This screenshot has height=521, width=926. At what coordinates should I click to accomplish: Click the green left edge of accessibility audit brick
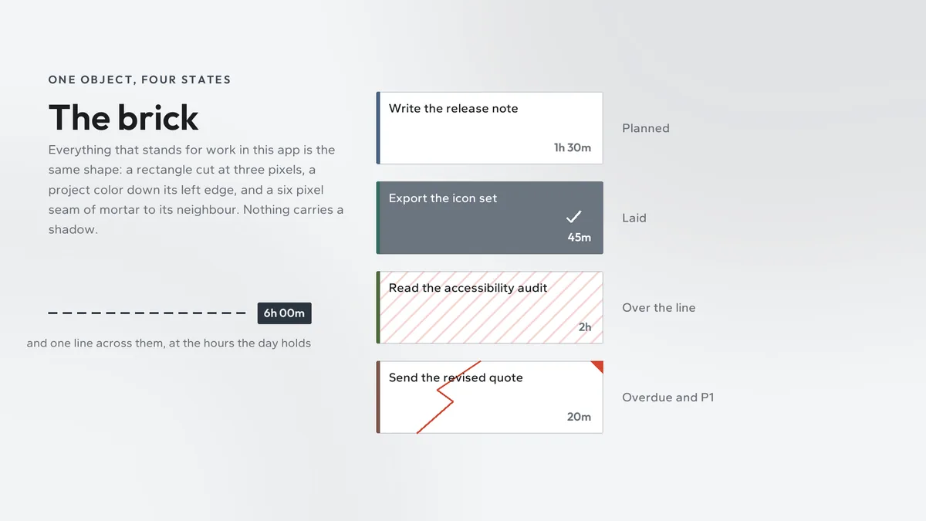[x=378, y=307]
